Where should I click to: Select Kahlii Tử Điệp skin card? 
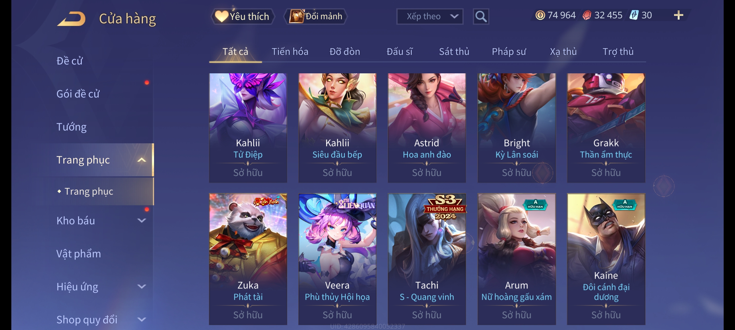click(x=248, y=128)
